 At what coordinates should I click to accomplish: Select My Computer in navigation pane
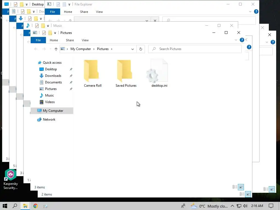point(52,111)
